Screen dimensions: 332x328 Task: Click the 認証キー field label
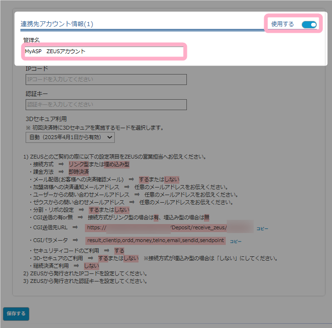point(37,94)
